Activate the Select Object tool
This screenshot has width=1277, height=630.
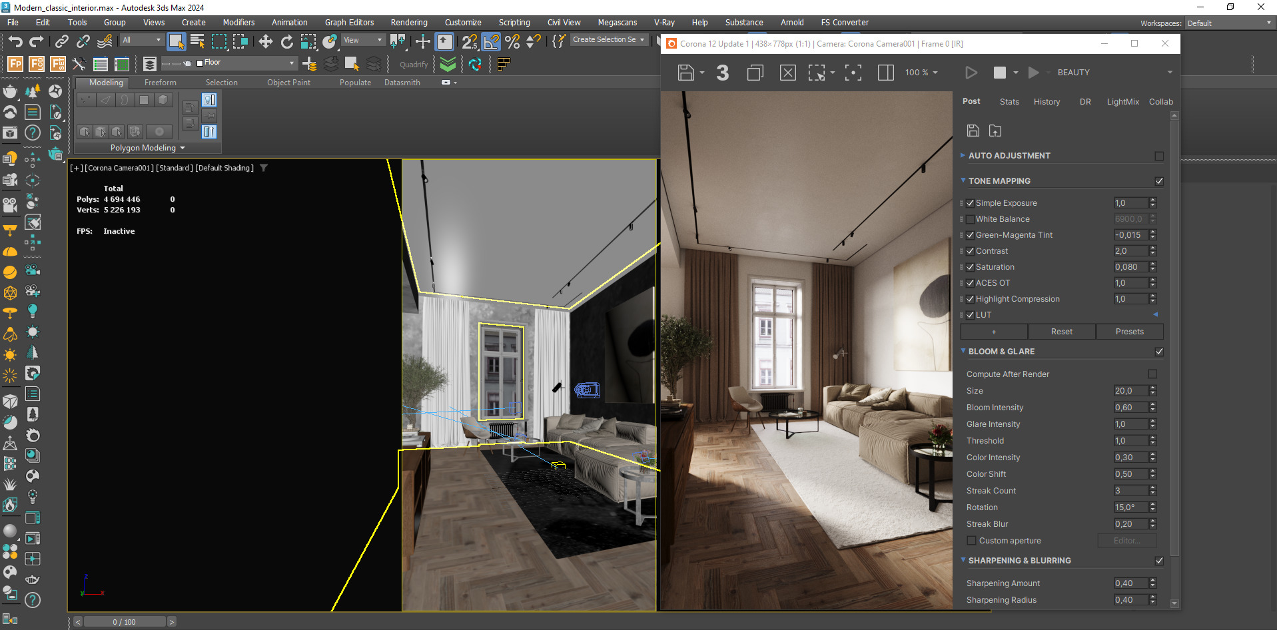click(176, 42)
